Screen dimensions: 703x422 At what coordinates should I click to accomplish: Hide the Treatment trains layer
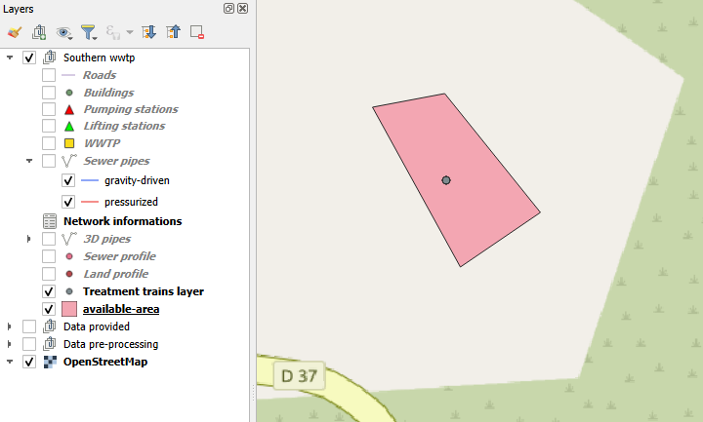coord(49,291)
